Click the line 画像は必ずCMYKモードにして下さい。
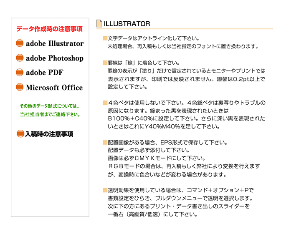Image resolution: width=281 pixels, height=234 pixels. (157, 158)
